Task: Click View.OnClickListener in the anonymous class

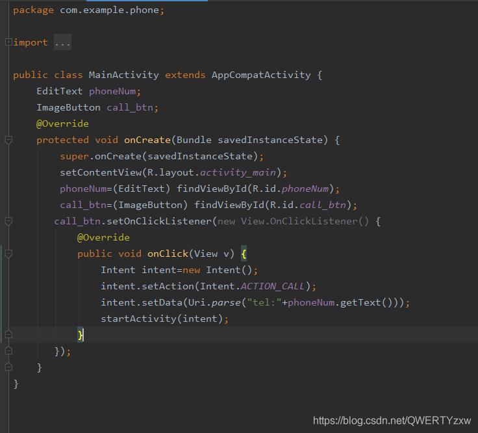Action: point(304,221)
